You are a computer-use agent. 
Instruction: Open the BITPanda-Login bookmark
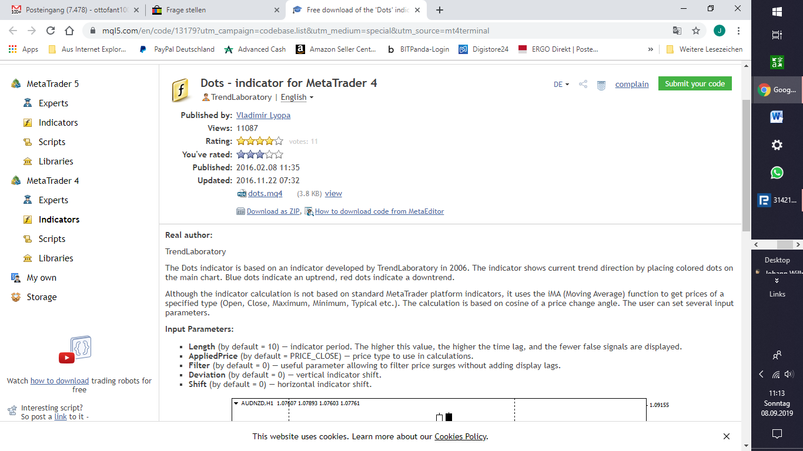pyautogui.click(x=418, y=49)
